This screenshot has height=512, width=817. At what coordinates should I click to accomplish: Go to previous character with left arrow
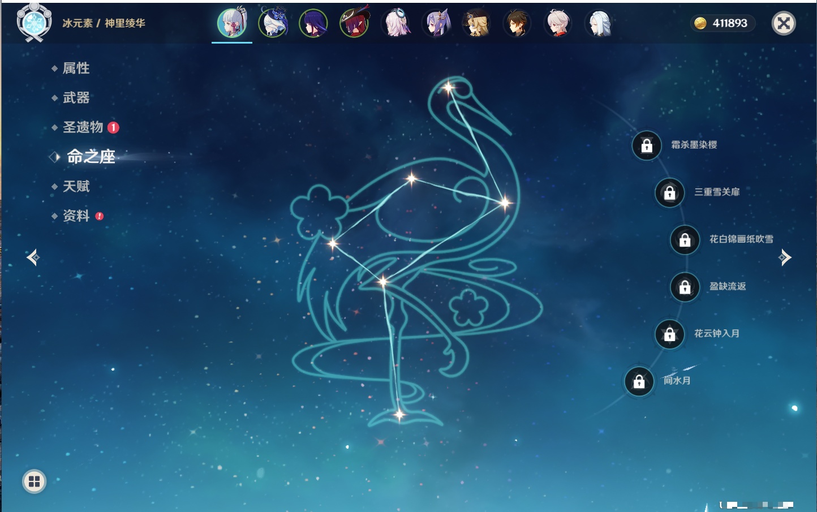tap(33, 257)
